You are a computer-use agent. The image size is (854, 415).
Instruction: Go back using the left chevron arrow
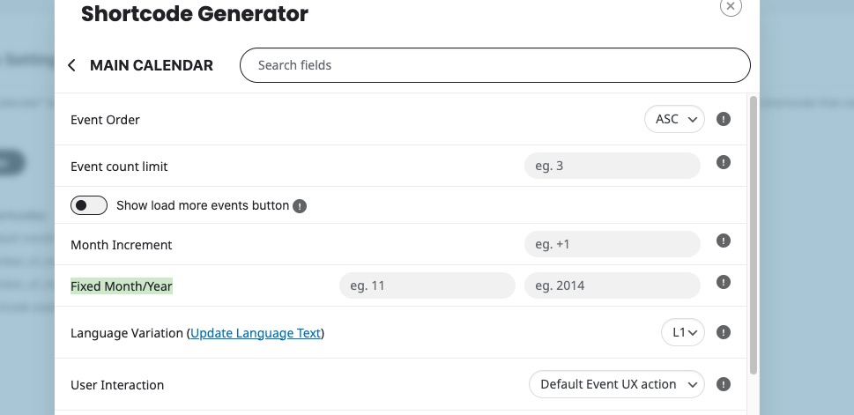(72, 65)
